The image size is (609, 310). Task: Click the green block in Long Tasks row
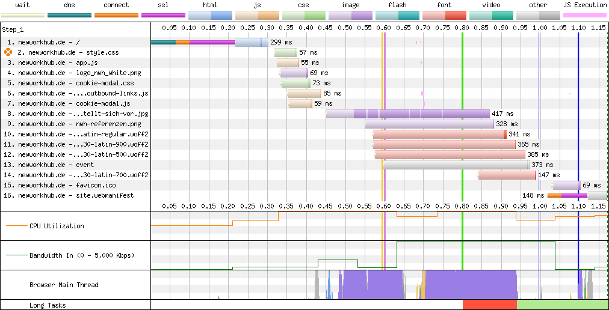click(x=563, y=305)
